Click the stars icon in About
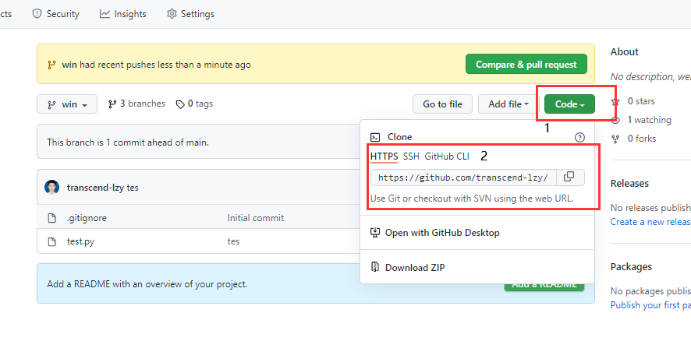Screen dimensions: 691x341 pyautogui.click(x=616, y=101)
